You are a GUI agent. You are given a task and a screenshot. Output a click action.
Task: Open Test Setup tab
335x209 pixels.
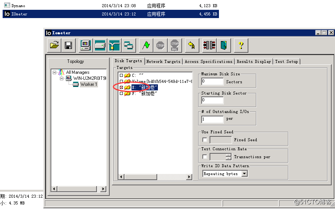tap(286, 62)
